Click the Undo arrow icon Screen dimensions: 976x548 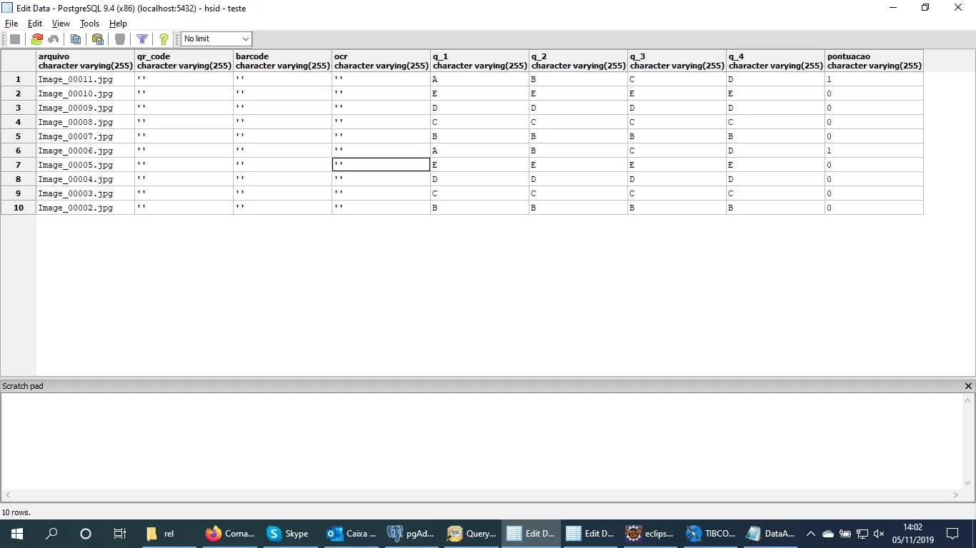[54, 39]
